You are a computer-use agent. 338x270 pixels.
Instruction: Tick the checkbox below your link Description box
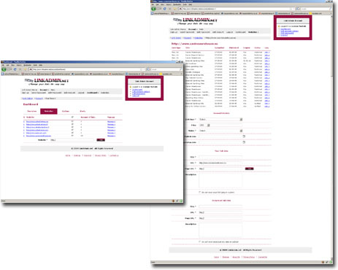tap(200, 192)
